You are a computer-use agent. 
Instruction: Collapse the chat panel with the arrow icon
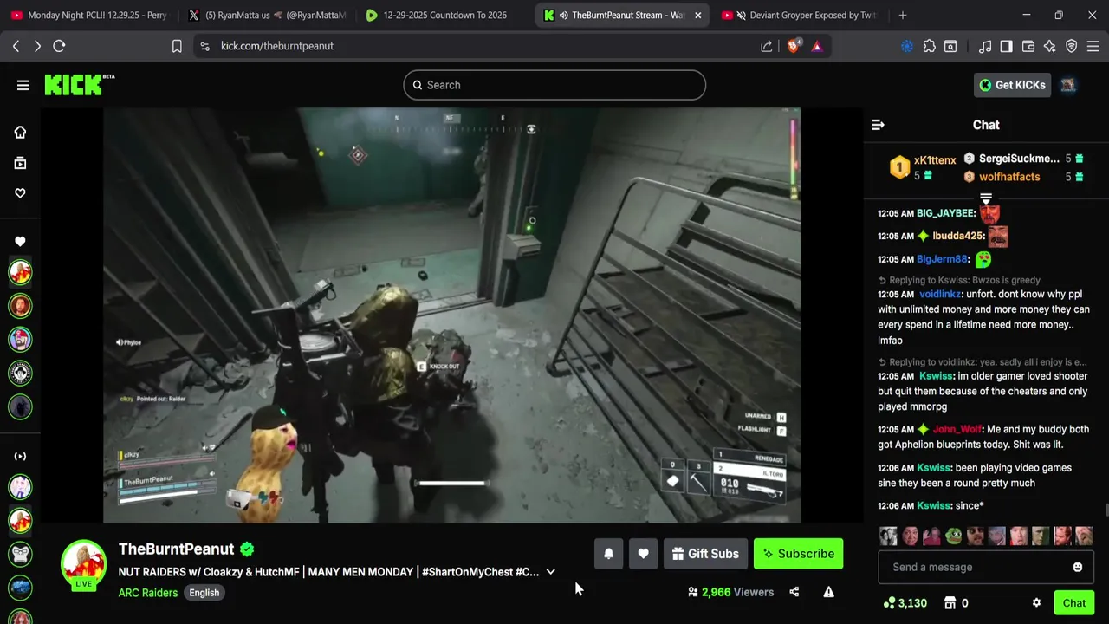pyautogui.click(x=878, y=125)
